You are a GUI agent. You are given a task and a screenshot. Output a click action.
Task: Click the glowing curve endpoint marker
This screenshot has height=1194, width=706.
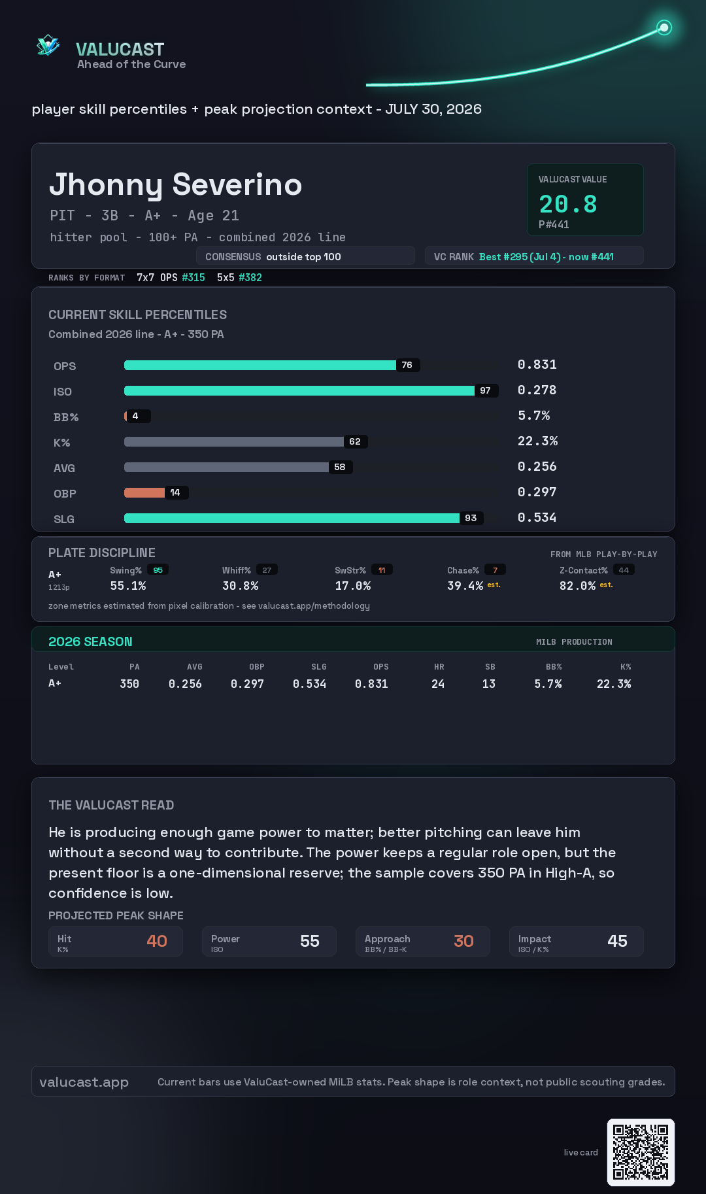[664, 27]
